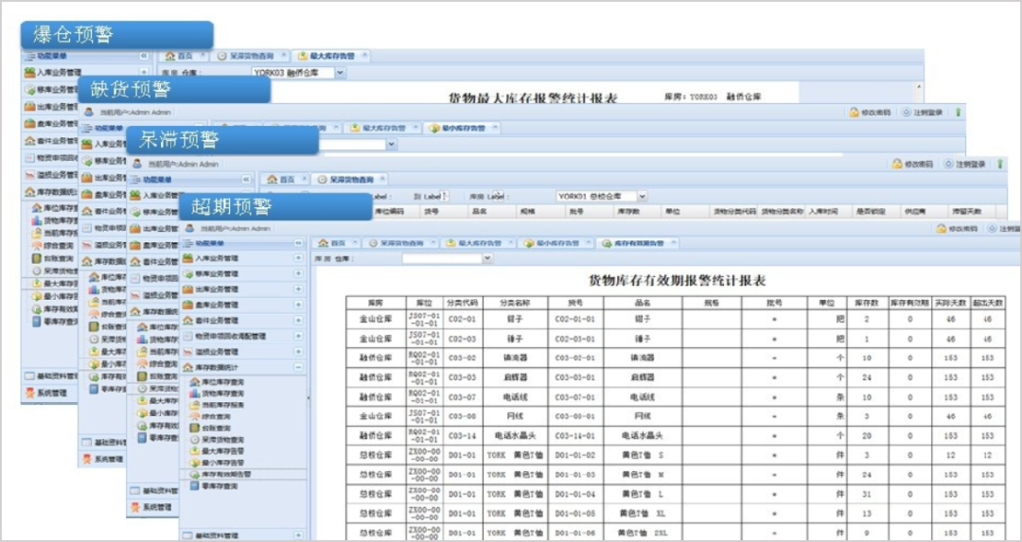Expand 入库业务管理 in the frontmost sidebar

click(x=297, y=257)
